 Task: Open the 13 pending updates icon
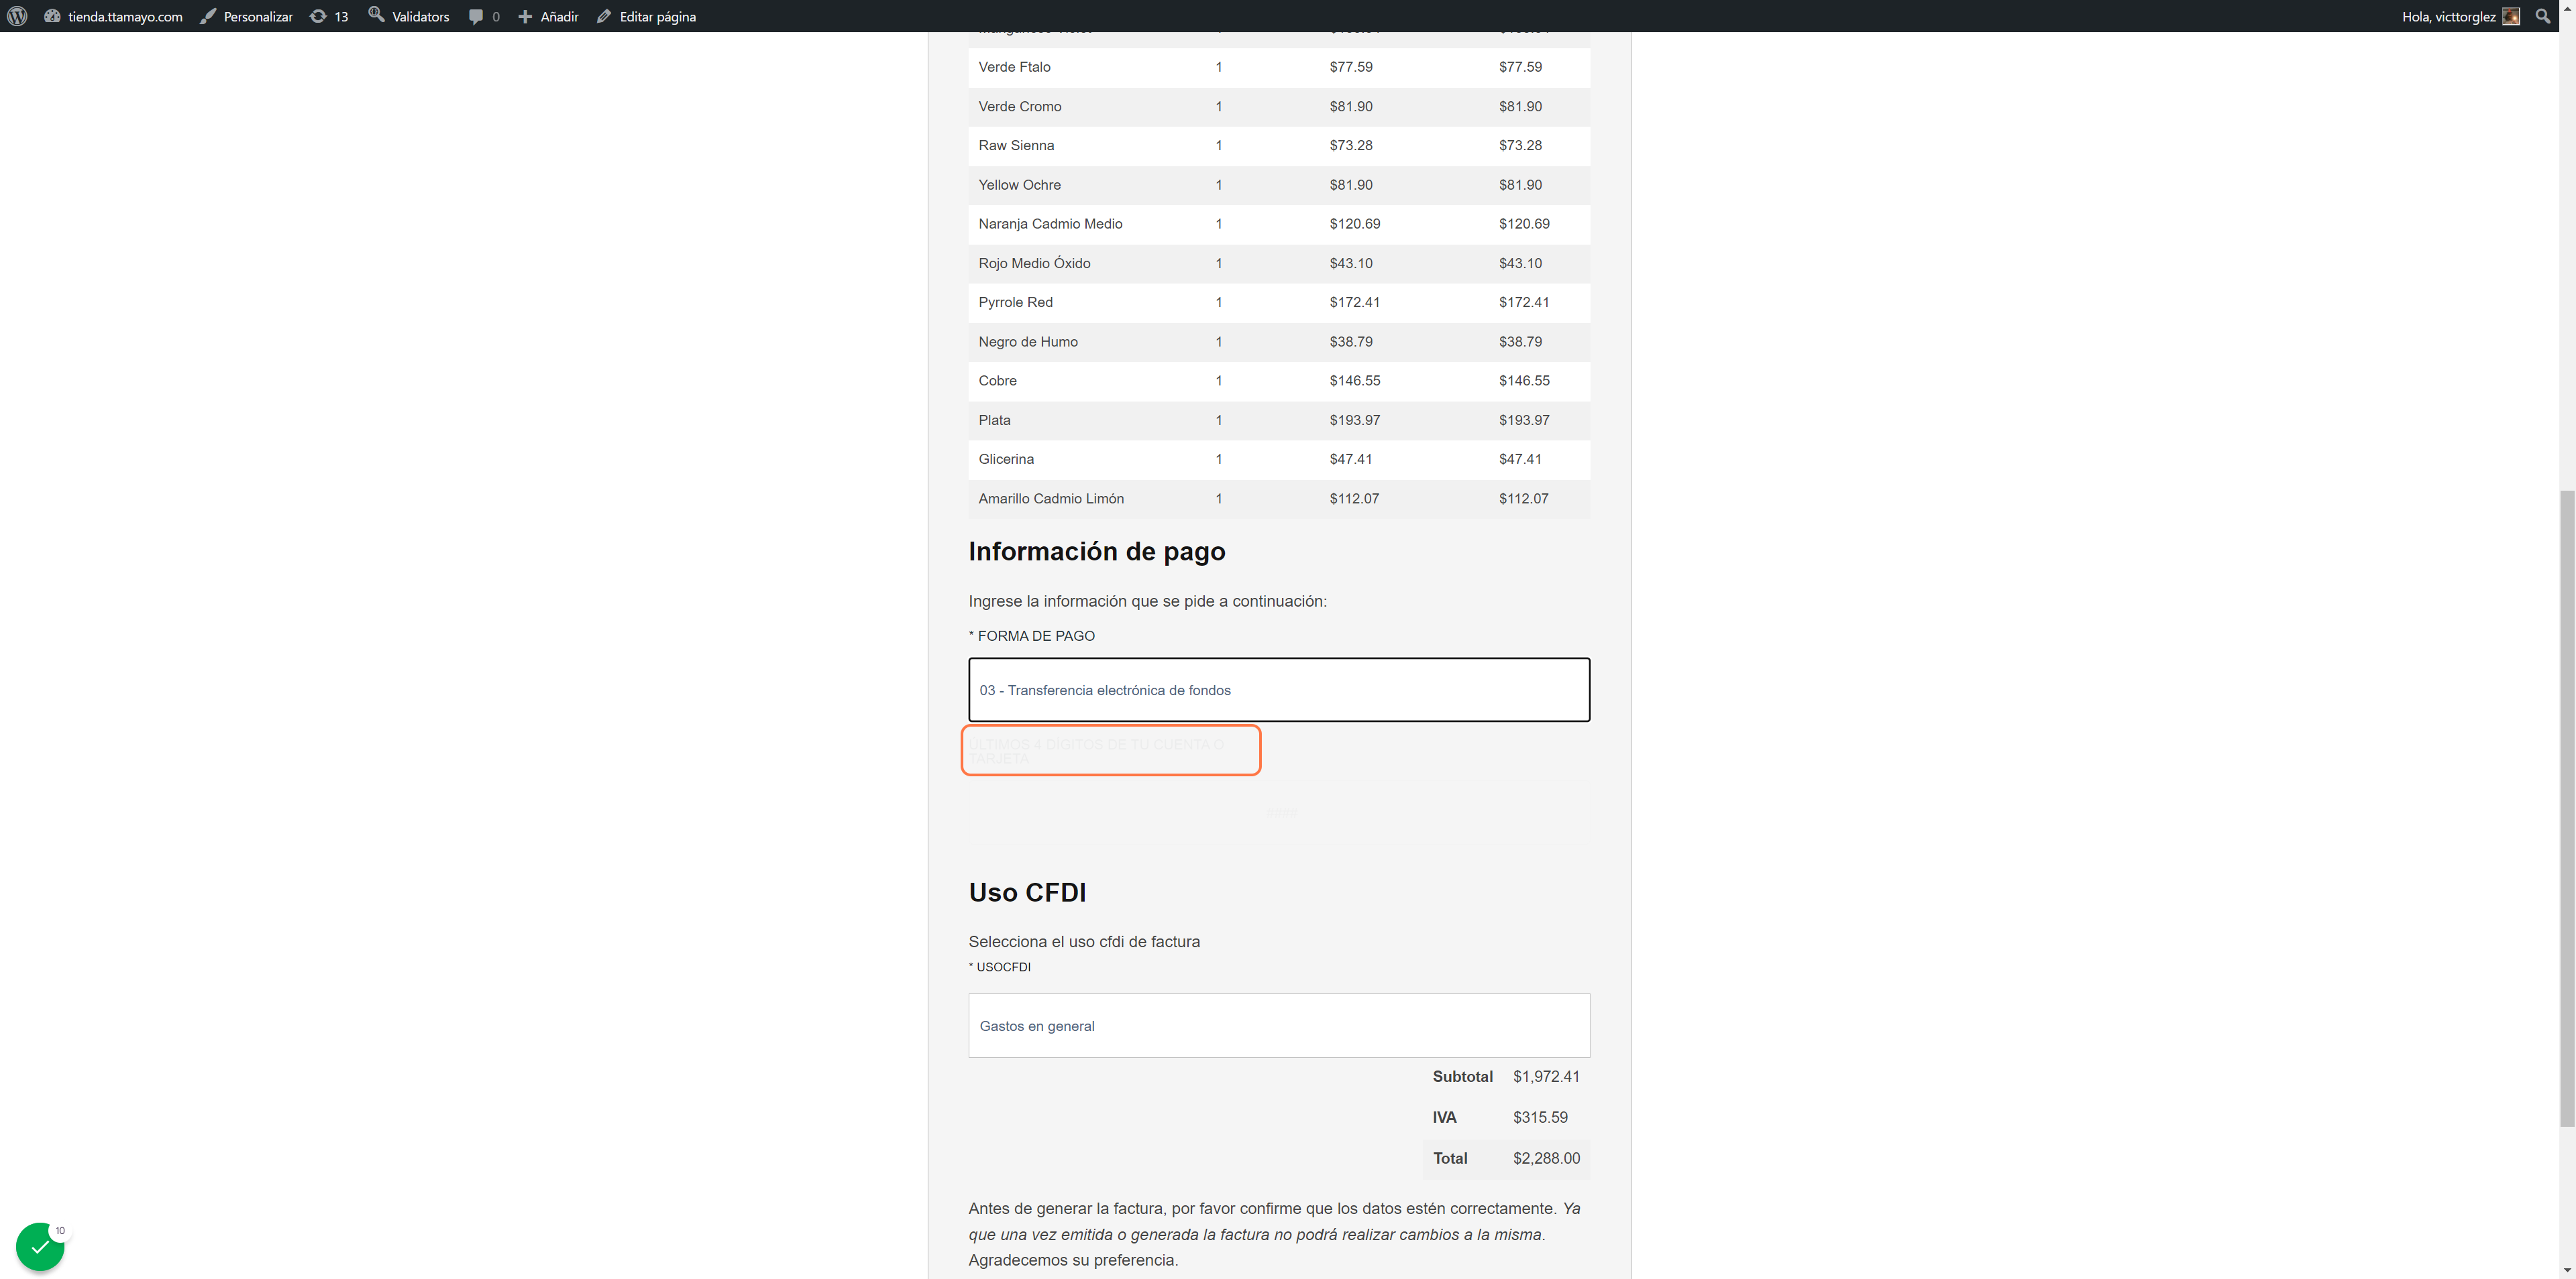[329, 16]
